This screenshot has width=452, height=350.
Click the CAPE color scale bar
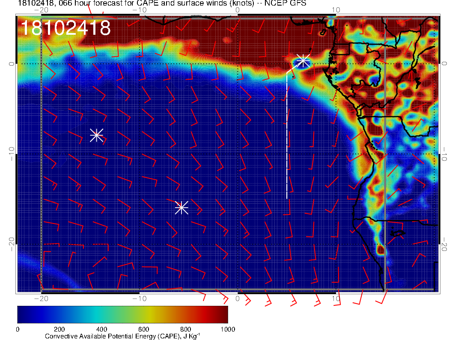coord(122,314)
